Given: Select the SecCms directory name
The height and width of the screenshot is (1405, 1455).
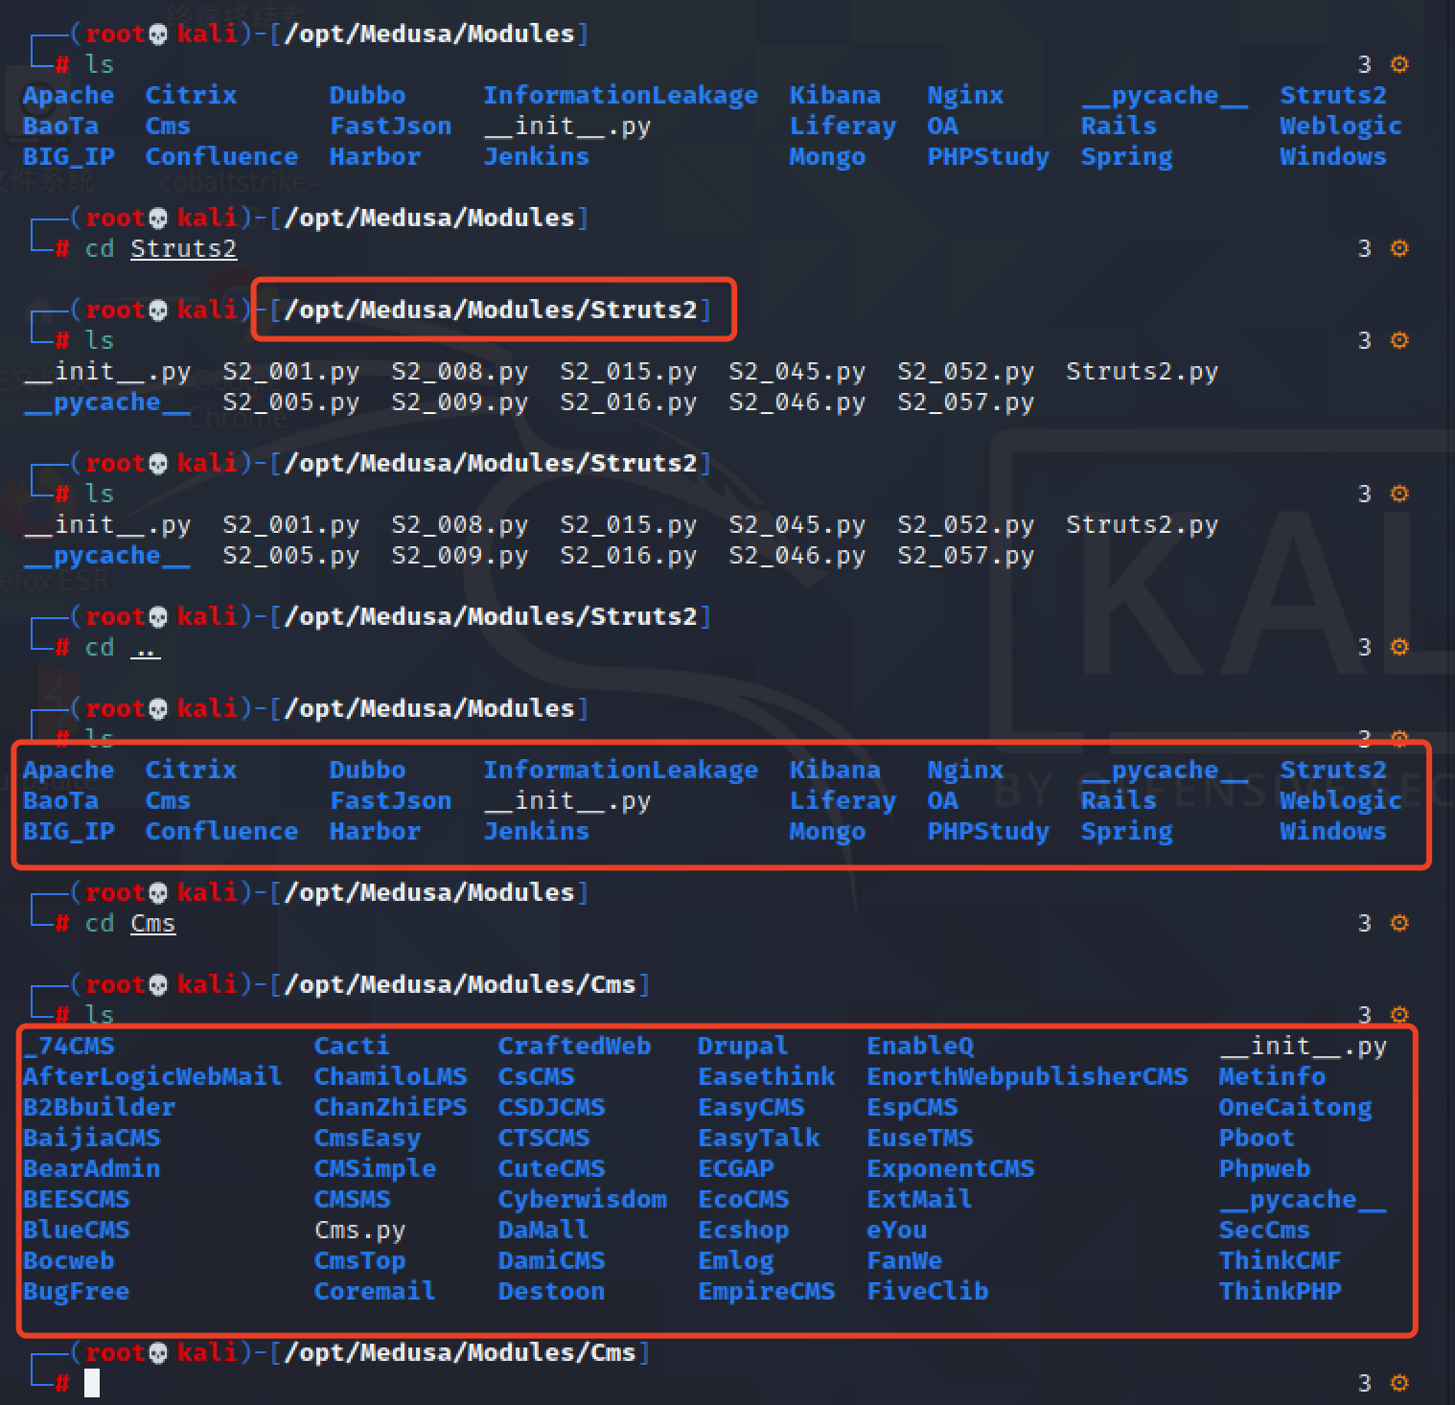Looking at the screenshot, I should point(1264,1231).
